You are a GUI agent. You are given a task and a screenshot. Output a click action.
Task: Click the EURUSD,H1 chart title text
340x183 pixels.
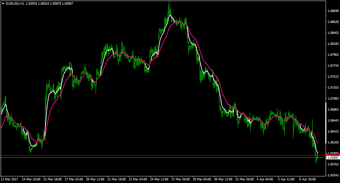point(15,4)
